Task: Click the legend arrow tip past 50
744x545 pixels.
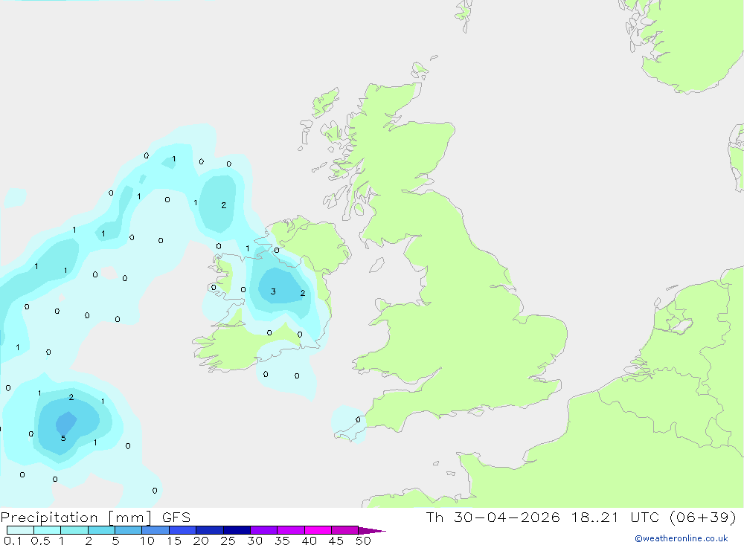Action: [373, 531]
